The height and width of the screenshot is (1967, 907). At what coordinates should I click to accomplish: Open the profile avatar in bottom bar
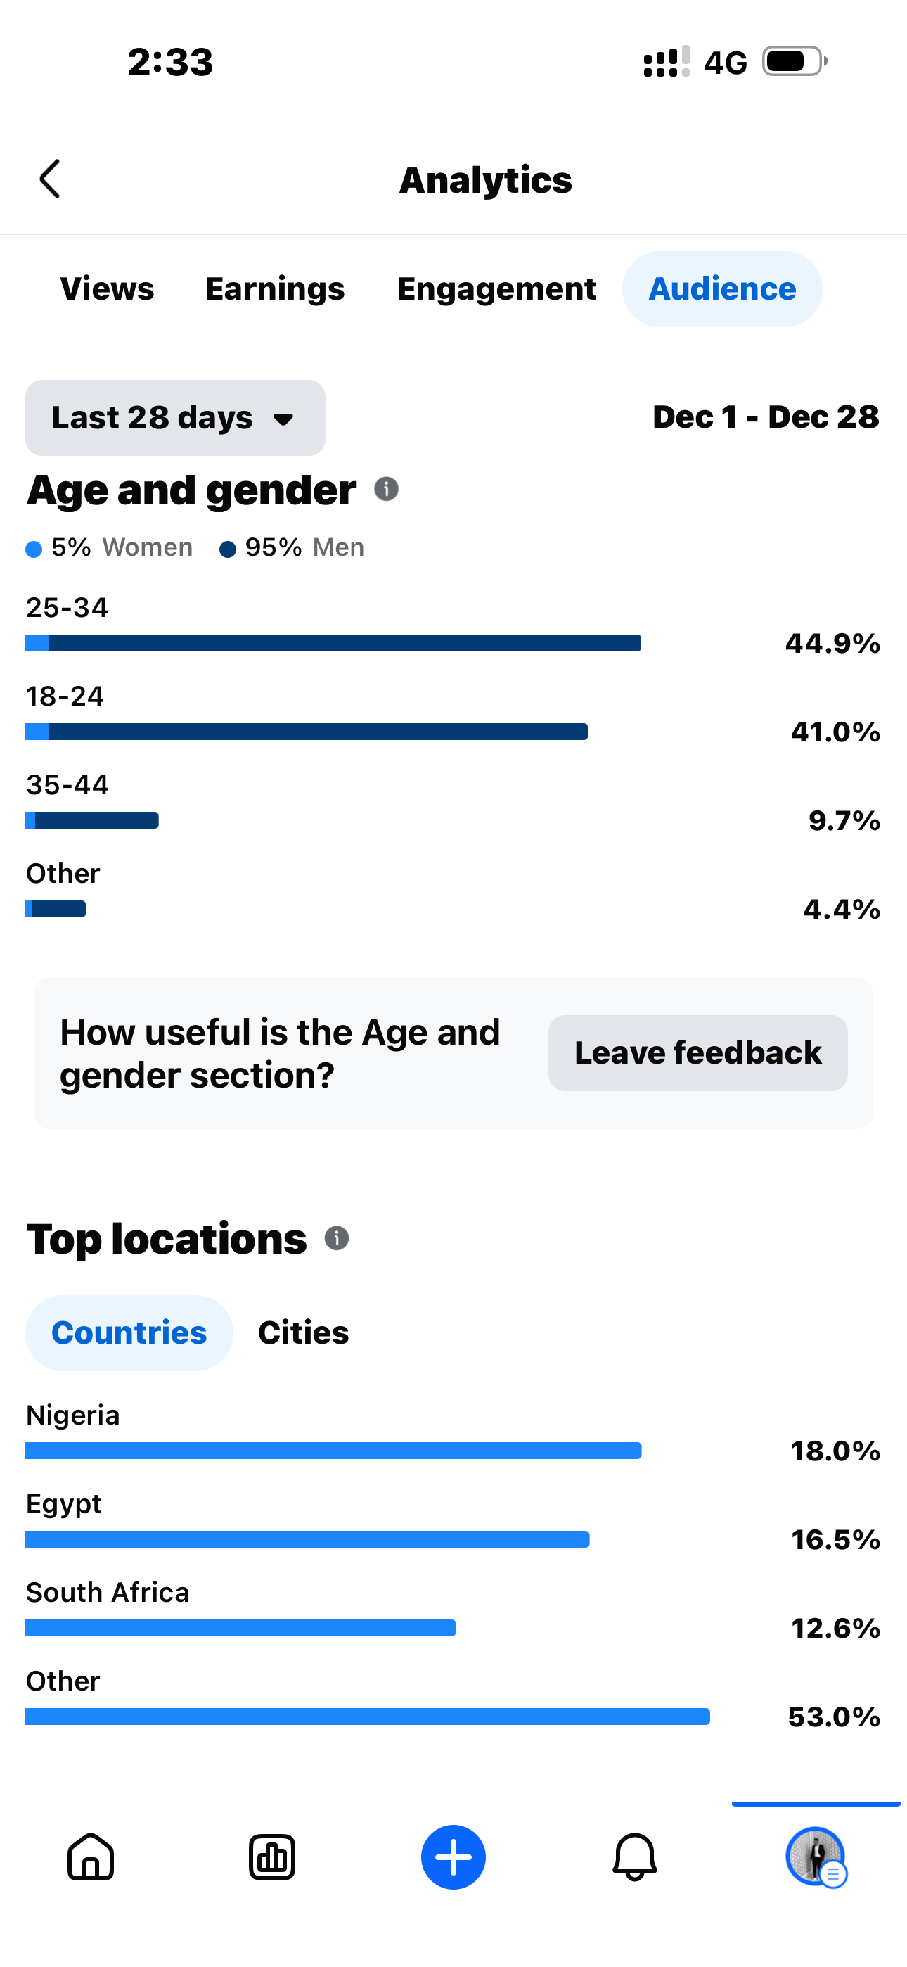(816, 1857)
